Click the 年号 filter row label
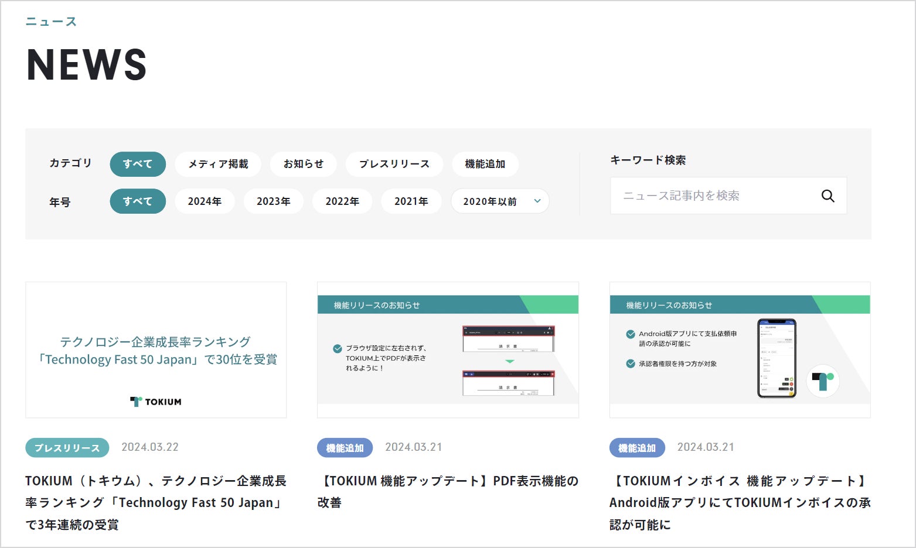 (x=60, y=202)
